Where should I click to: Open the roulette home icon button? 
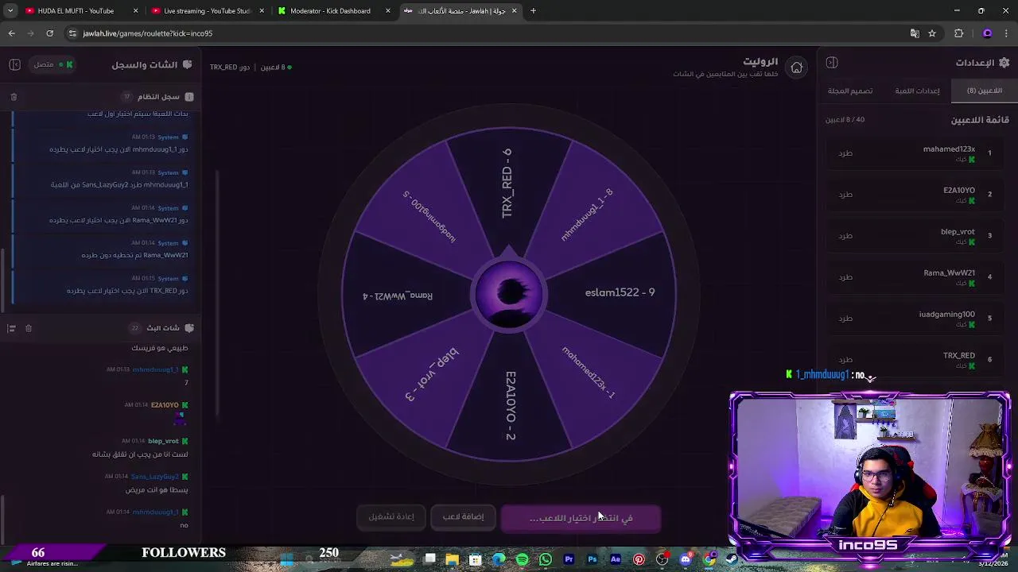(796, 68)
